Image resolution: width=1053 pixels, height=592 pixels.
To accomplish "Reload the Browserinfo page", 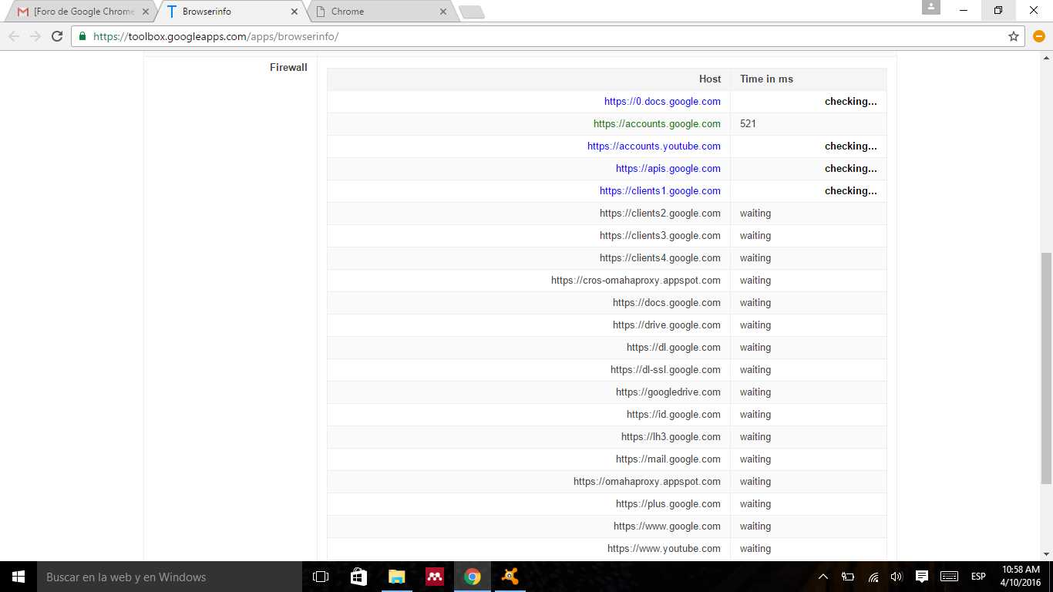I will (x=57, y=36).
